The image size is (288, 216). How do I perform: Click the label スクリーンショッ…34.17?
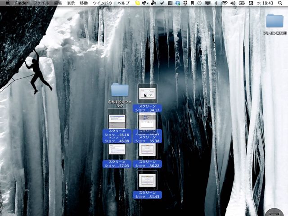click(147, 108)
